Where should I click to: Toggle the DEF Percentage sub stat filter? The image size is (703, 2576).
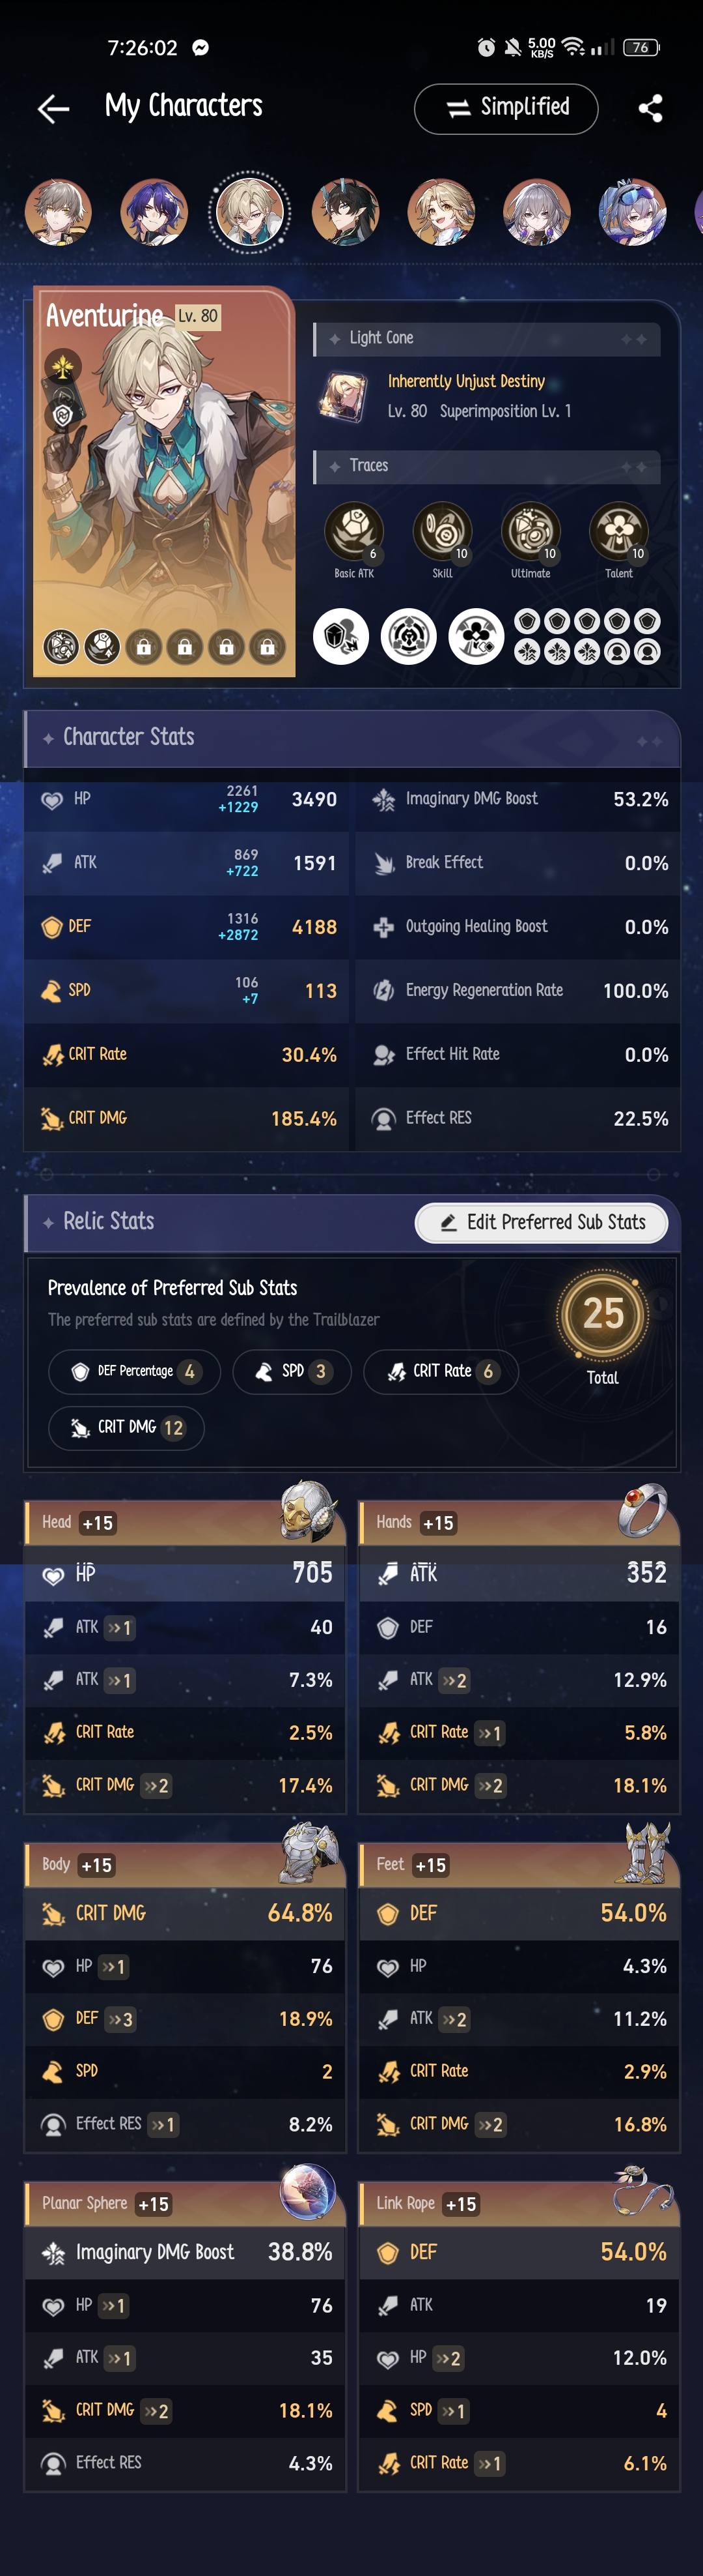[x=134, y=1371]
